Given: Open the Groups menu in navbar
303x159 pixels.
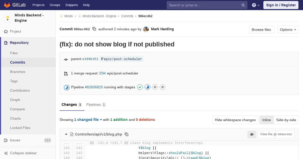Looking at the screenshot, I should [x=55, y=5].
